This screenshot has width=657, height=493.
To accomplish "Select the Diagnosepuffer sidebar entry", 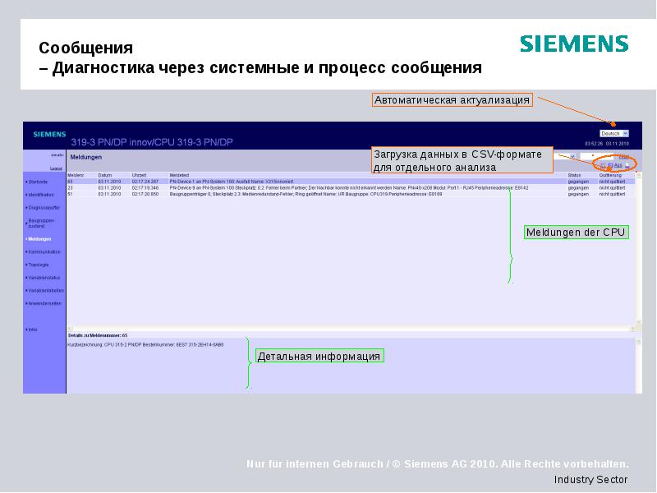I will tap(47, 208).
